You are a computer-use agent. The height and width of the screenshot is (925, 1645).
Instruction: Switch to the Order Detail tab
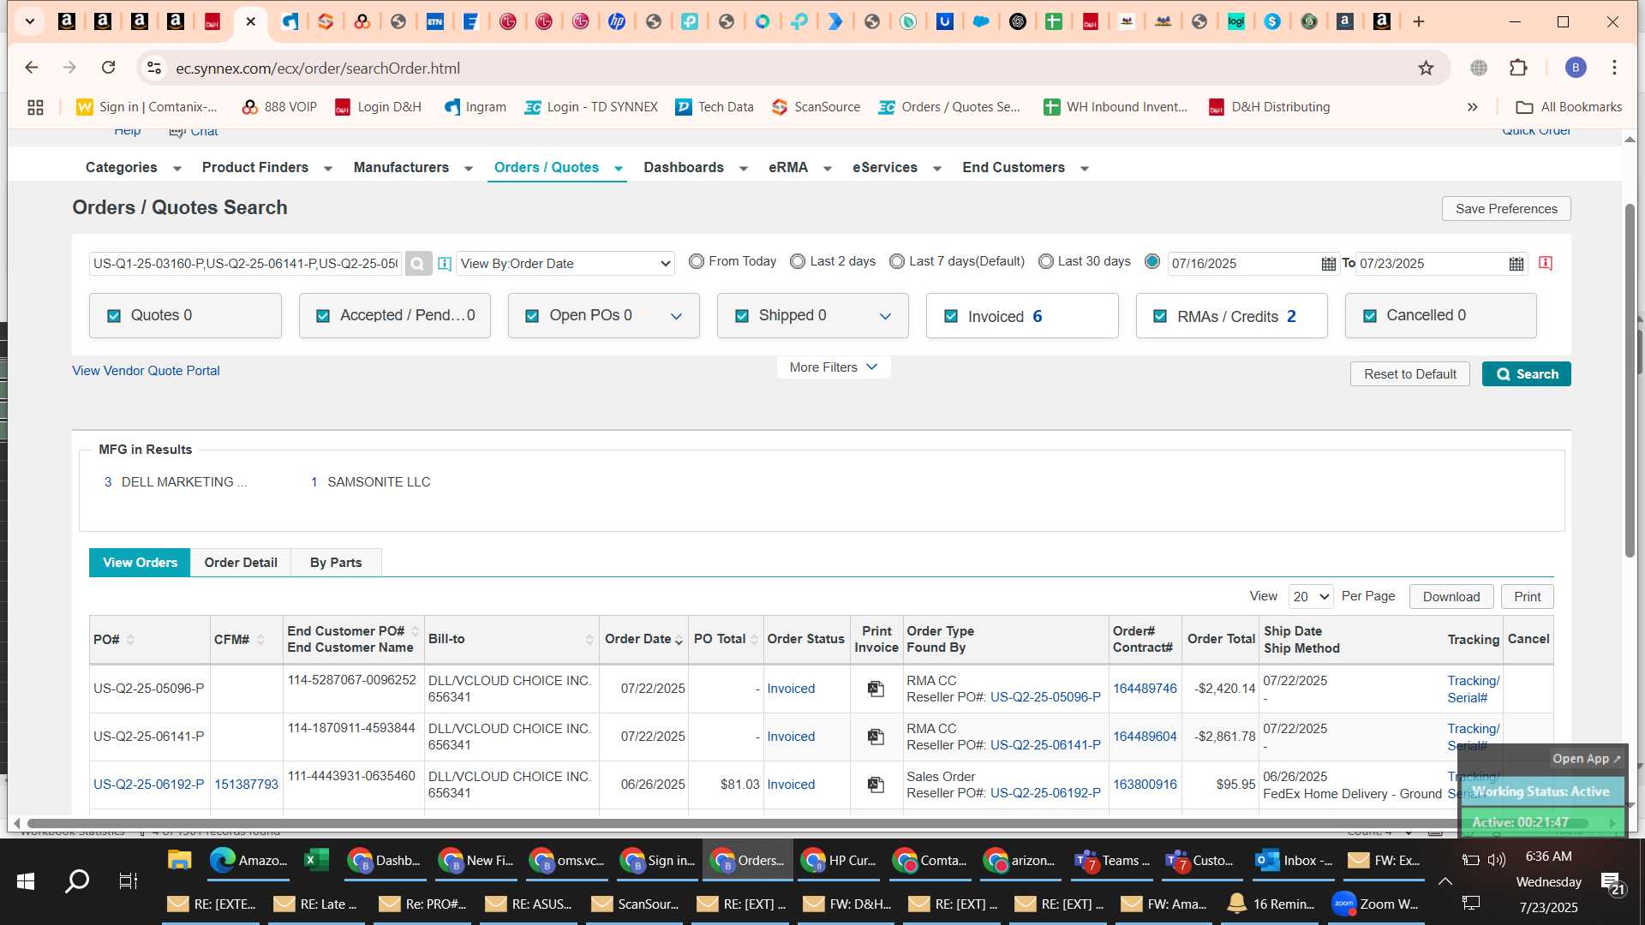coord(241,563)
